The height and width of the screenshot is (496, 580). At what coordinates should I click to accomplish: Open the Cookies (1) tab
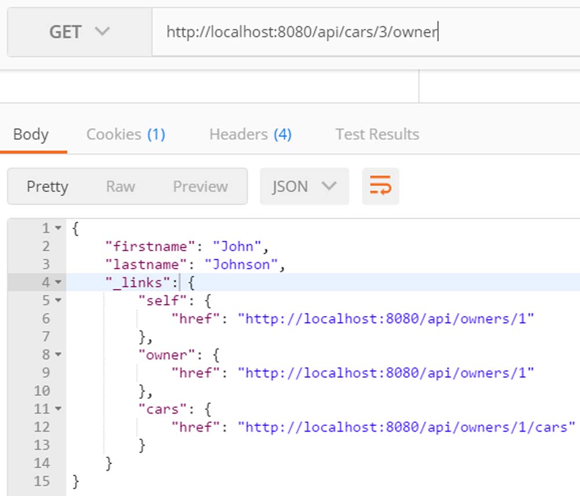(125, 135)
